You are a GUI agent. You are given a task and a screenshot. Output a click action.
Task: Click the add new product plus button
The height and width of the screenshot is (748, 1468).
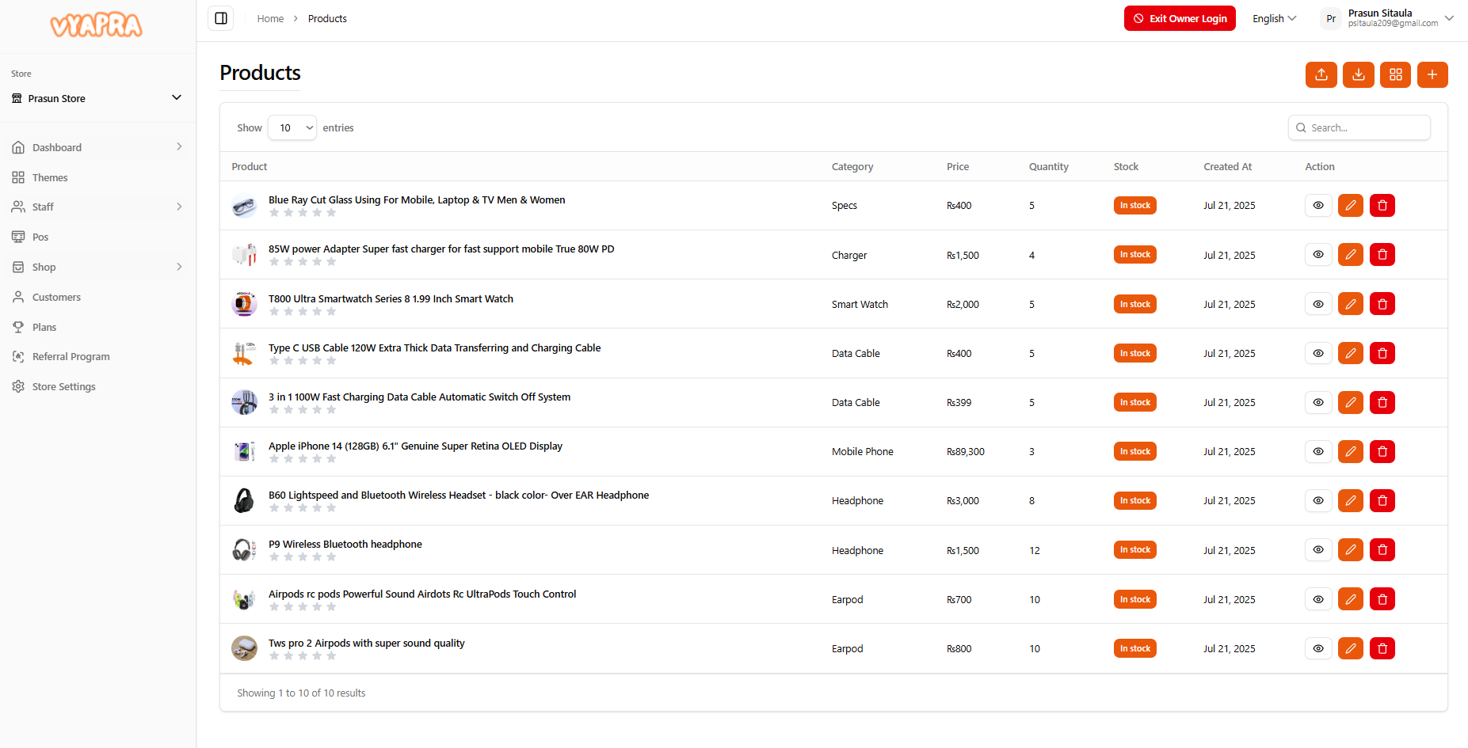click(x=1432, y=74)
